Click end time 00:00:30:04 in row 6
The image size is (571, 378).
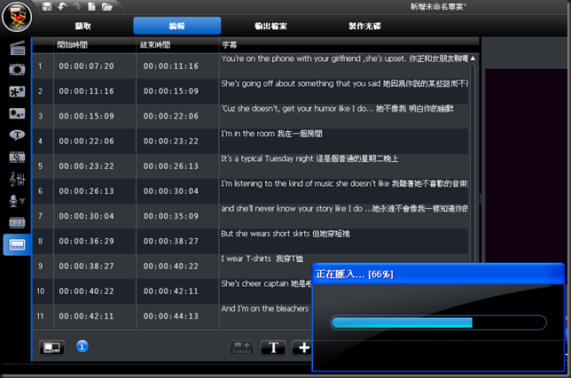tap(171, 191)
